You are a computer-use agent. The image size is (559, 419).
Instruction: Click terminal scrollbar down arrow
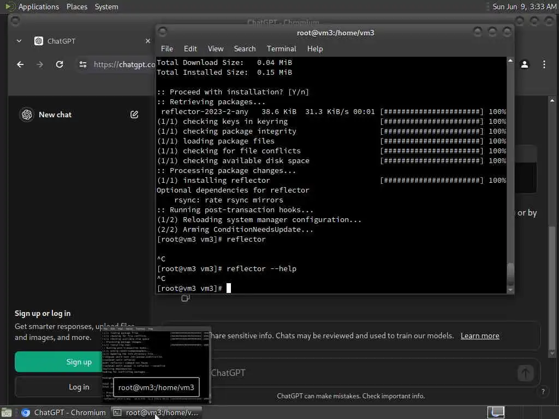510,290
